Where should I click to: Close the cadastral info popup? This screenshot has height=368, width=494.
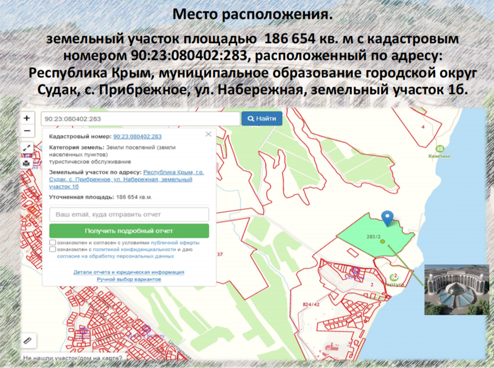coord(208,135)
